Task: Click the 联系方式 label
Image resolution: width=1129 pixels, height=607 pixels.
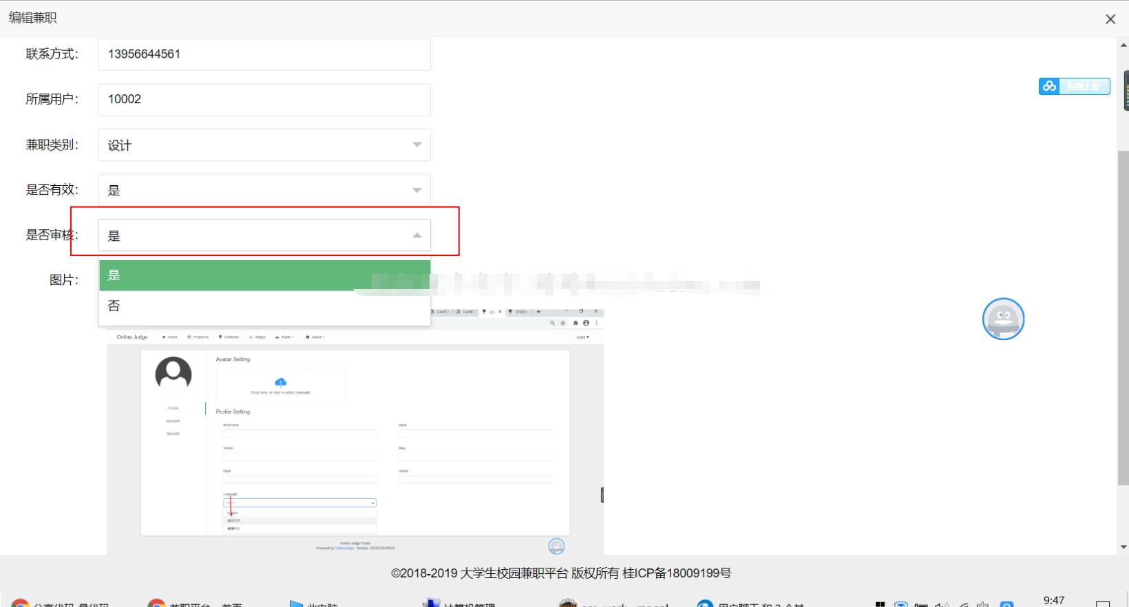Action: tap(52, 54)
